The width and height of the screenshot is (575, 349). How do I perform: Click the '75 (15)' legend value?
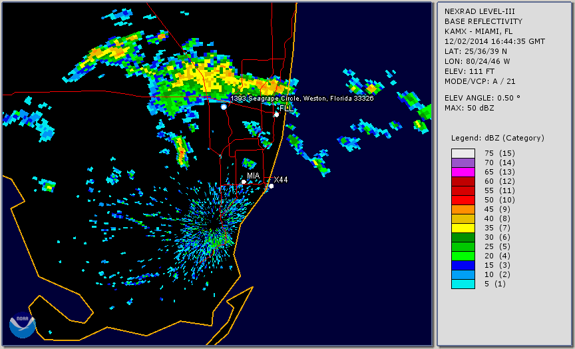pyautogui.click(x=499, y=153)
